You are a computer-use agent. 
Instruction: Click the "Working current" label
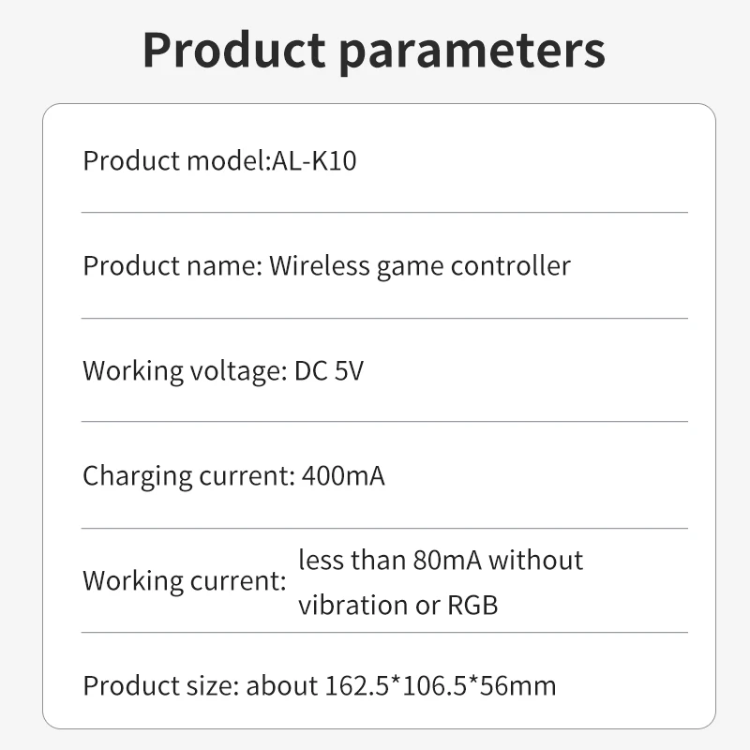(x=184, y=580)
